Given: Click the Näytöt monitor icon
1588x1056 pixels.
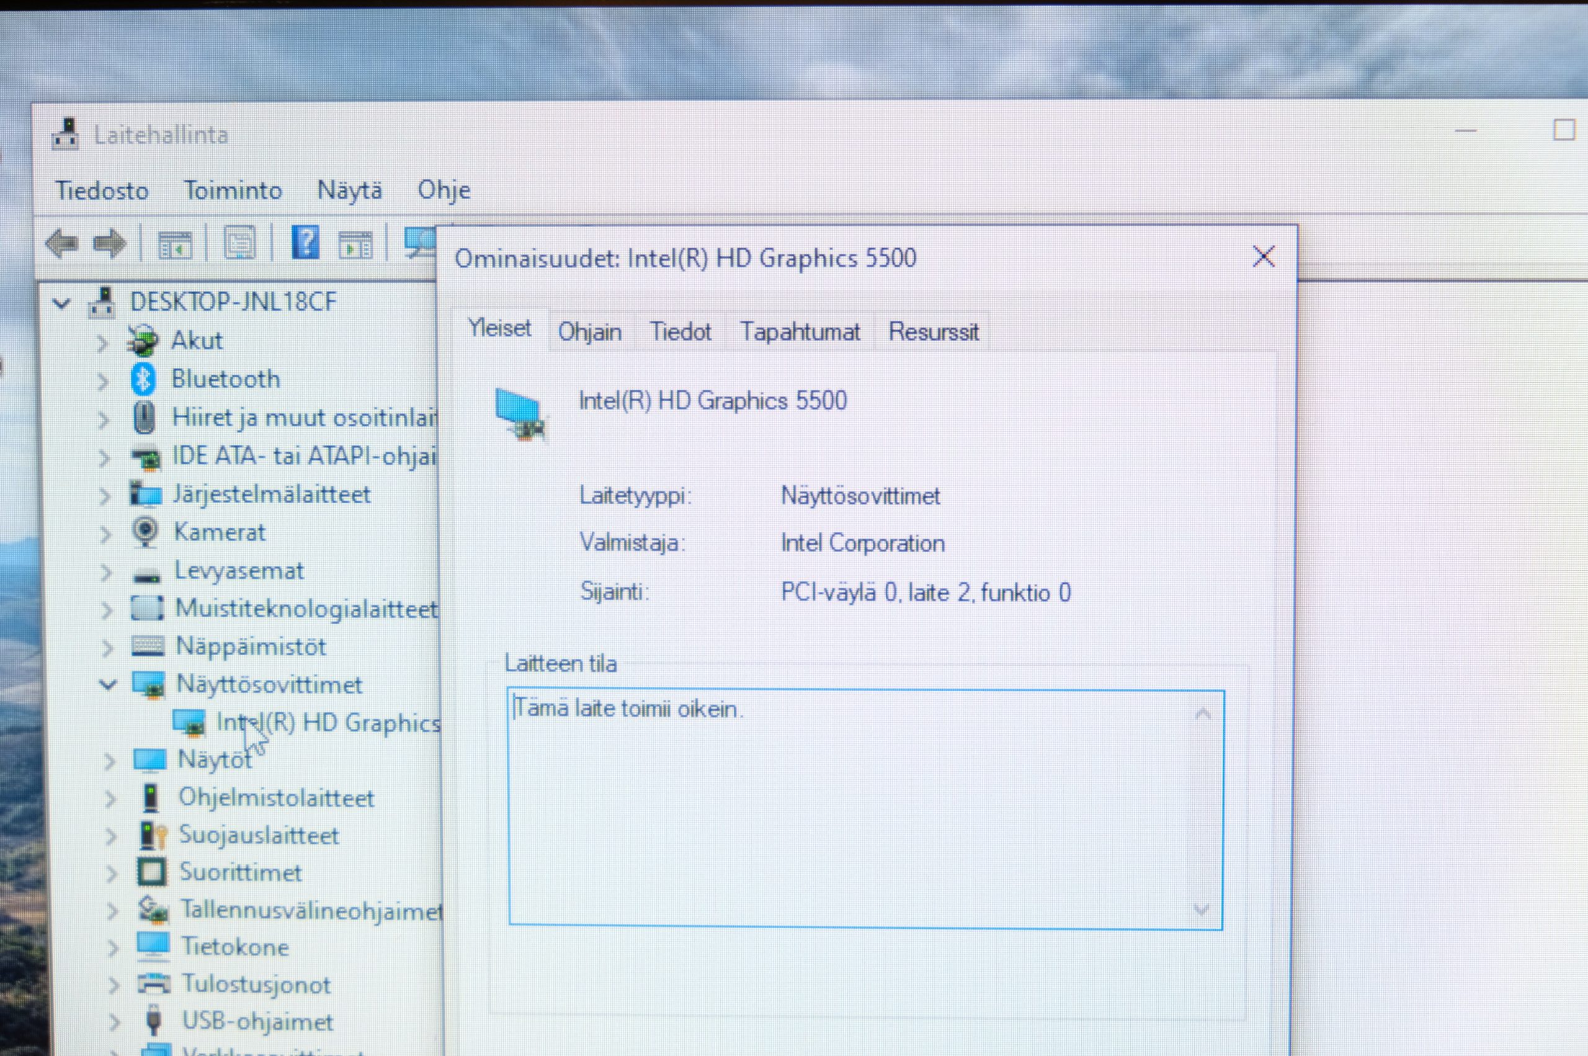Looking at the screenshot, I should (149, 760).
